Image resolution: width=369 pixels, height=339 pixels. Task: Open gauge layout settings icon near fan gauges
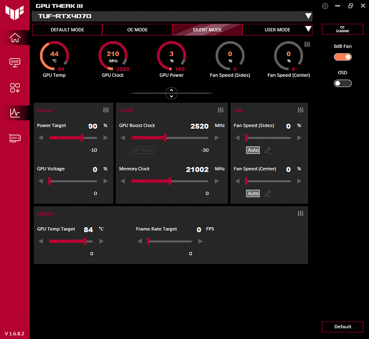pos(307,44)
